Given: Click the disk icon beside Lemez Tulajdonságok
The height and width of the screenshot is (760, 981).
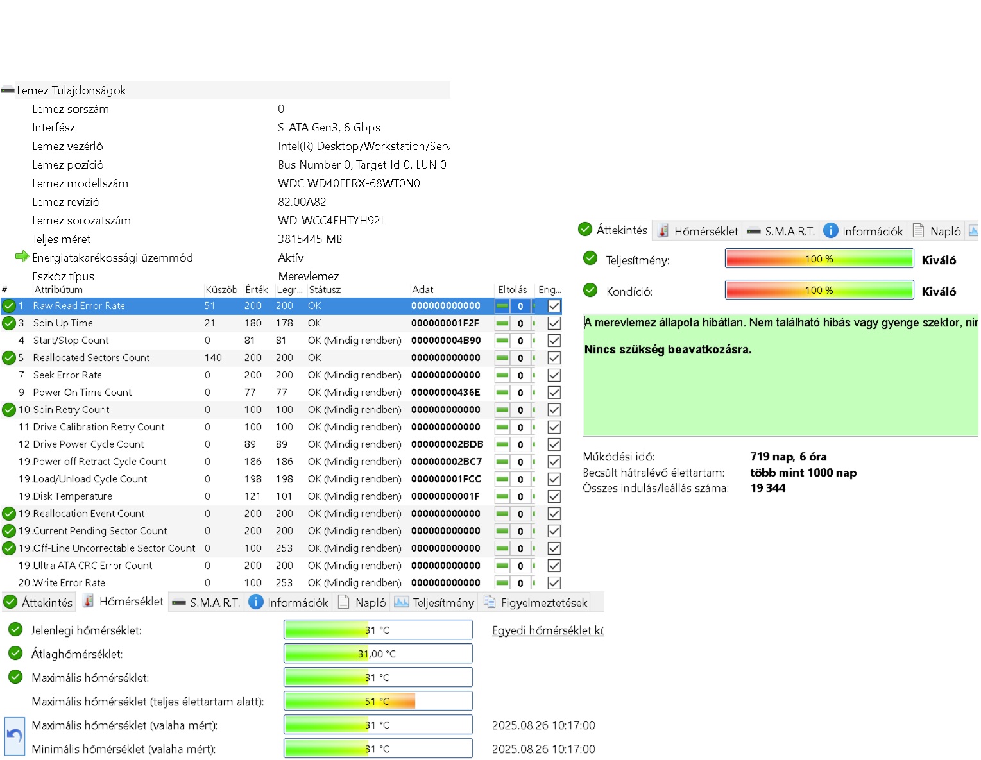Looking at the screenshot, I should [8, 90].
